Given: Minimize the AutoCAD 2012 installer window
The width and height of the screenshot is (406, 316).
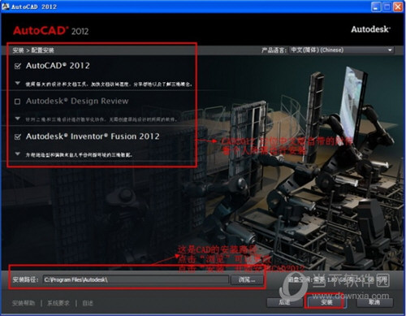Looking at the screenshot, I should [x=375, y=7].
